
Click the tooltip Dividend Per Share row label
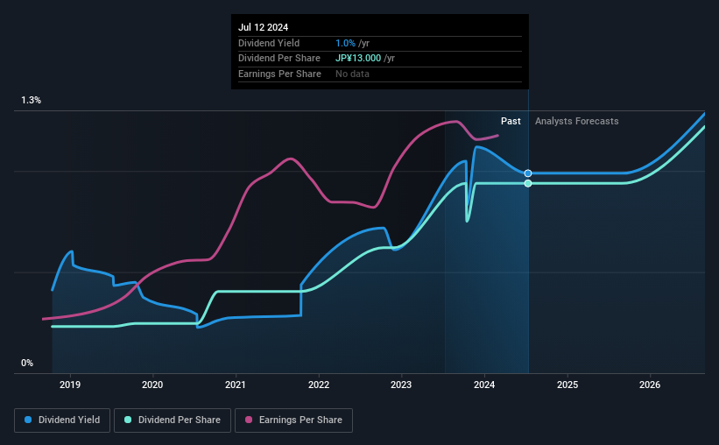click(x=279, y=59)
